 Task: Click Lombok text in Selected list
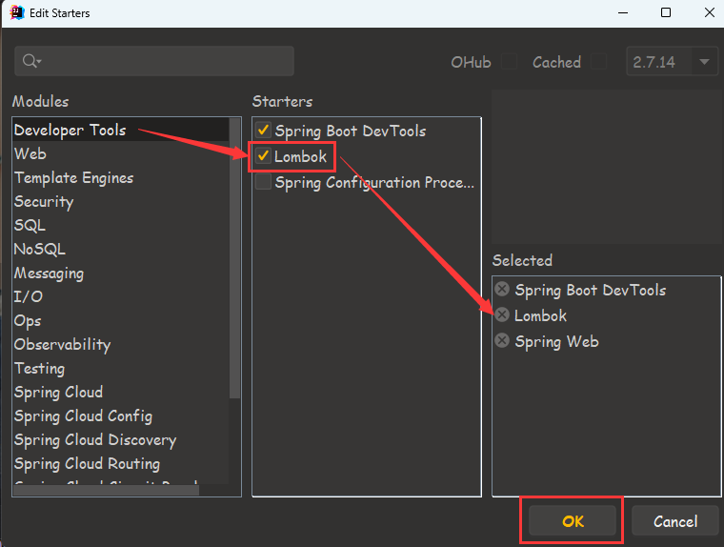pyautogui.click(x=540, y=315)
